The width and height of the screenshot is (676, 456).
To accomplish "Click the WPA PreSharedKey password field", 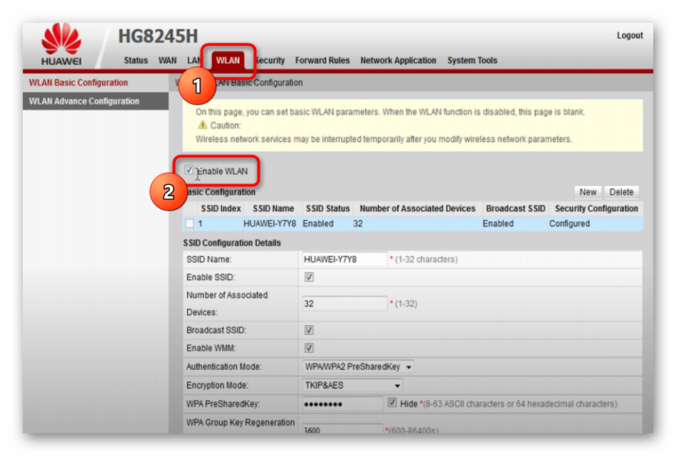I will coord(342,404).
